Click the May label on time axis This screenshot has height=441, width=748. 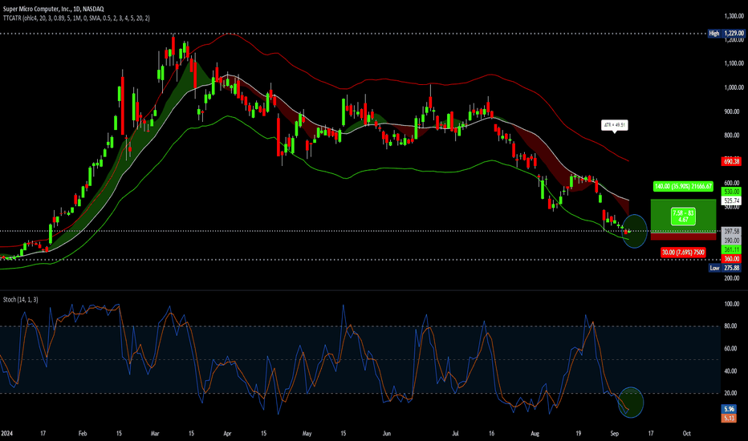point(307,433)
